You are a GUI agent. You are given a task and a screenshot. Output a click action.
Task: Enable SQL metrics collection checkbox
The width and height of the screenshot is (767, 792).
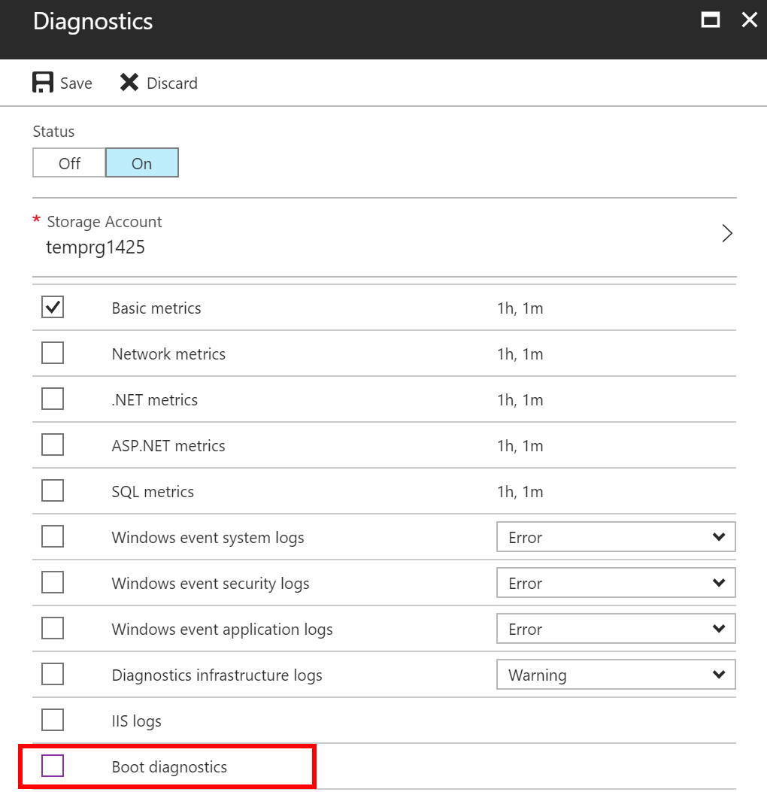tap(53, 491)
